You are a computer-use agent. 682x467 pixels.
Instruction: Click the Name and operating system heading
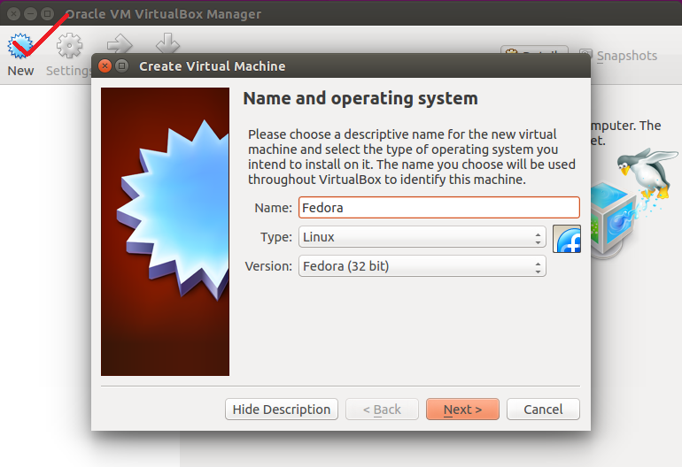(360, 98)
